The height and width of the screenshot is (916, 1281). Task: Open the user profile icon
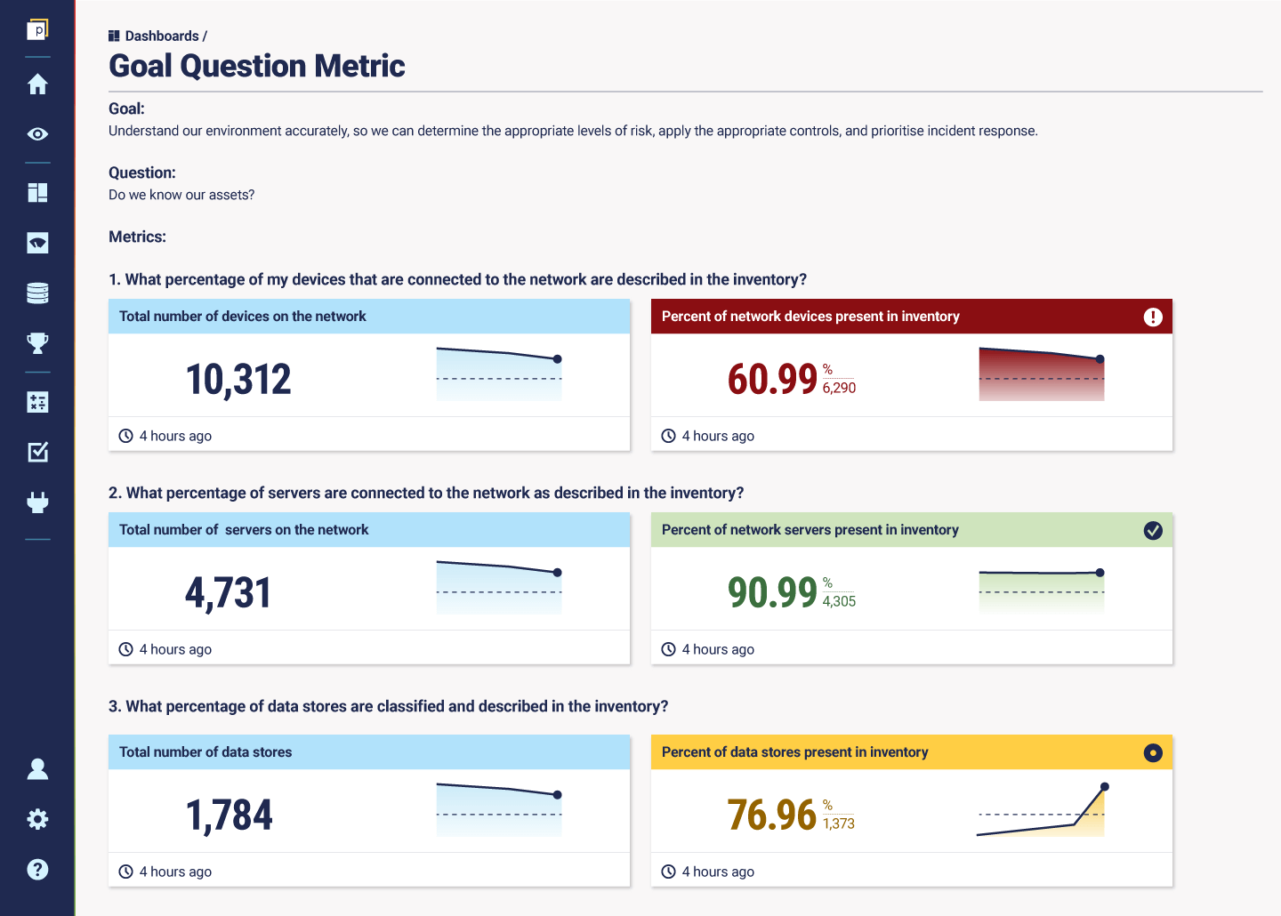pos(37,768)
